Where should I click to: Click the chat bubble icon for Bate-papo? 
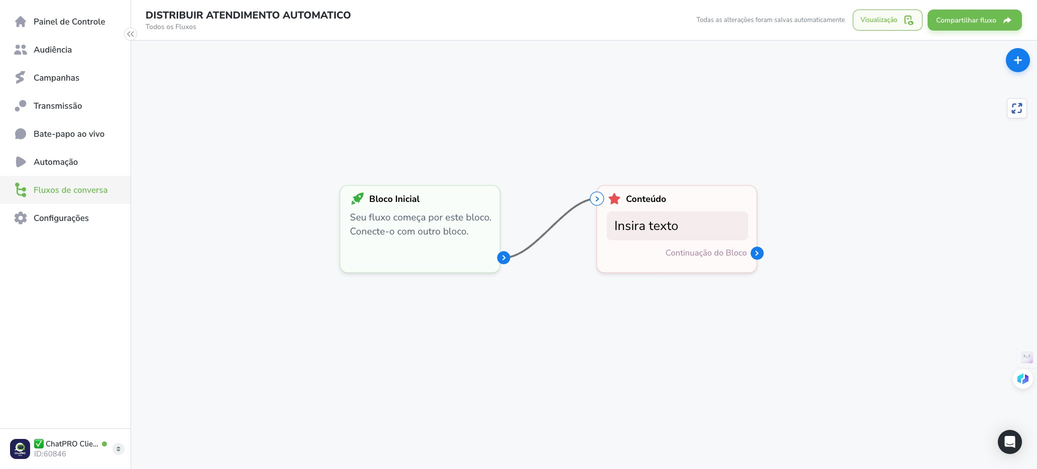click(21, 134)
